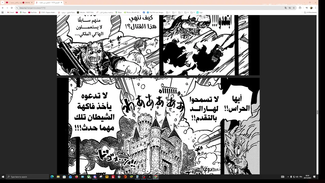
Task: Open the Peut être une image bookmark
Action: pos(155,12)
